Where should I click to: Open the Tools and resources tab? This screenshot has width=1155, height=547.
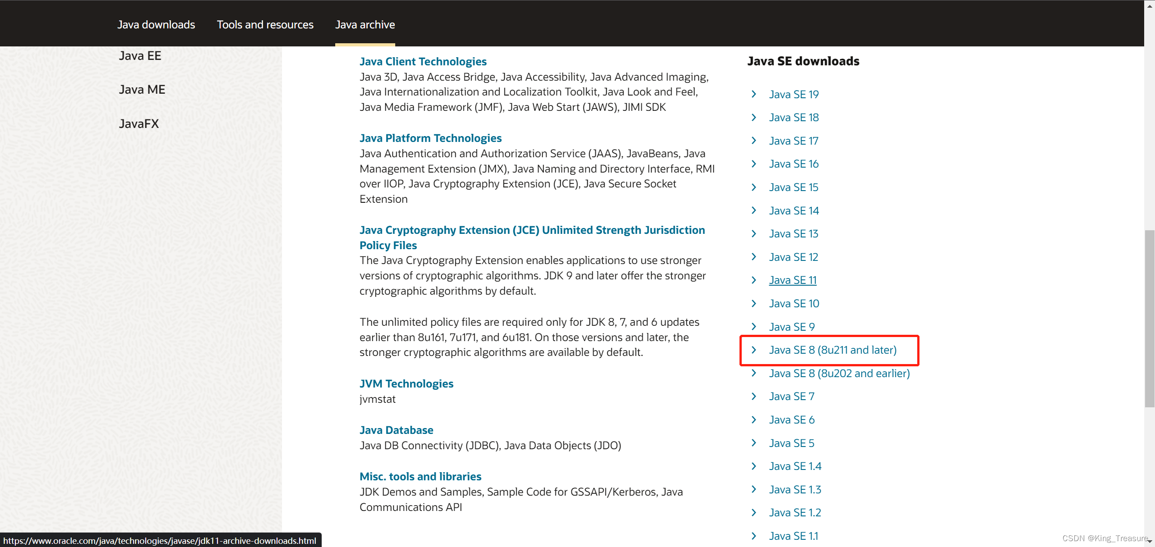[x=265, y=25]
